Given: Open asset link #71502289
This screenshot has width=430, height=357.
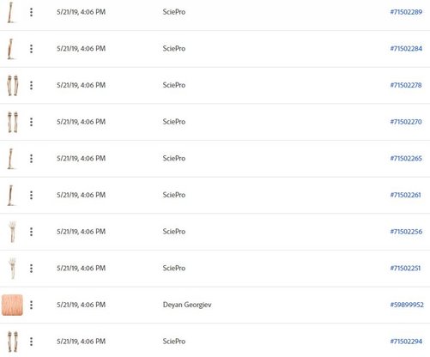Looking at the screenshot, I should coord(406,12).
